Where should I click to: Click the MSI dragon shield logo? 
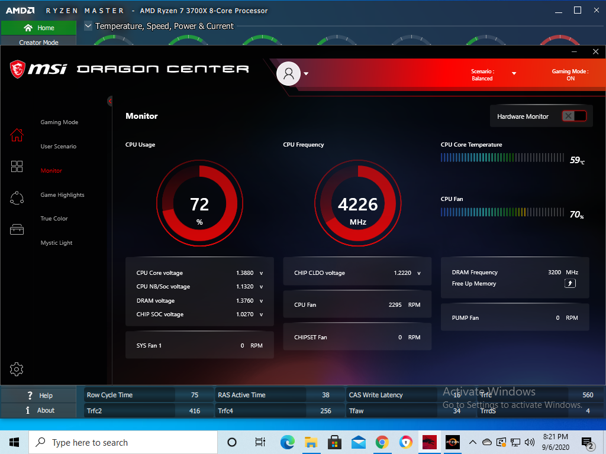(17, 69)
